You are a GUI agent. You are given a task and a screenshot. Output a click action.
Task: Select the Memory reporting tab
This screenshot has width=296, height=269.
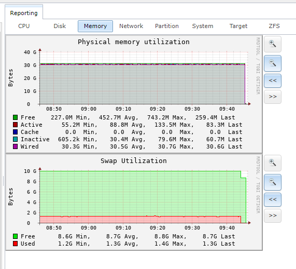pyautogui.click(x=95, y=26)
